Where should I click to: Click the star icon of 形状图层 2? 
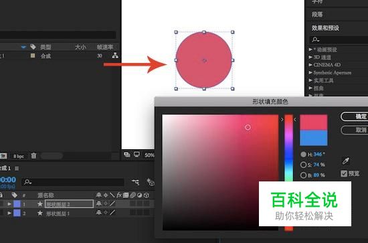[40, 204]
